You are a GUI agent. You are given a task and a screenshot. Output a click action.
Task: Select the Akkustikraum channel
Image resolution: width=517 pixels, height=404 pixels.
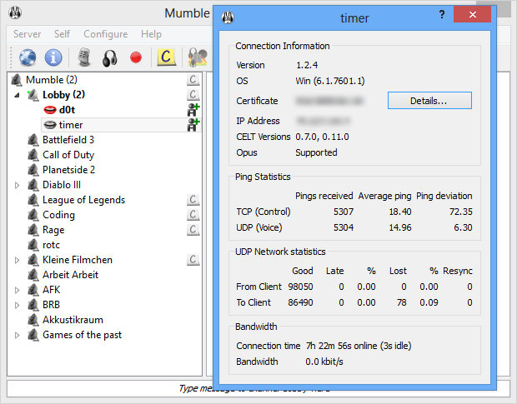tap(73, 320)
